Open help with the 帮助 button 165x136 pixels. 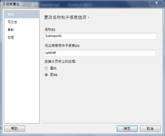[15, 129]
